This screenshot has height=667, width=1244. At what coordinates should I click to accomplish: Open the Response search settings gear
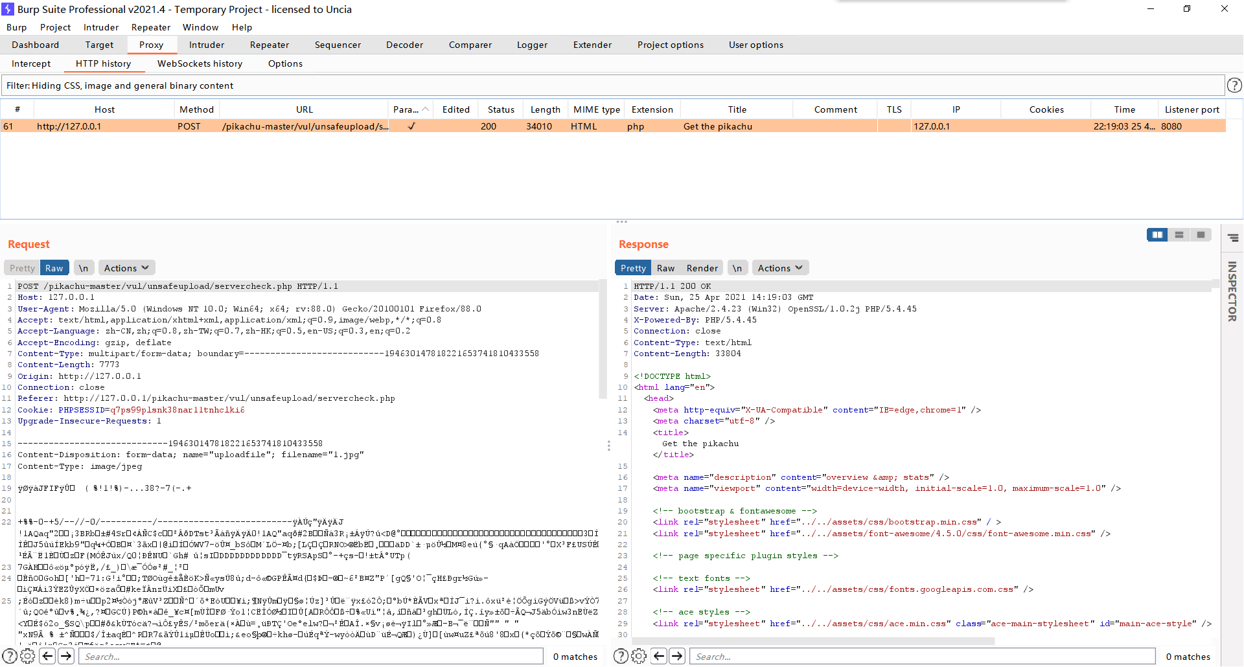coord(639,656)
